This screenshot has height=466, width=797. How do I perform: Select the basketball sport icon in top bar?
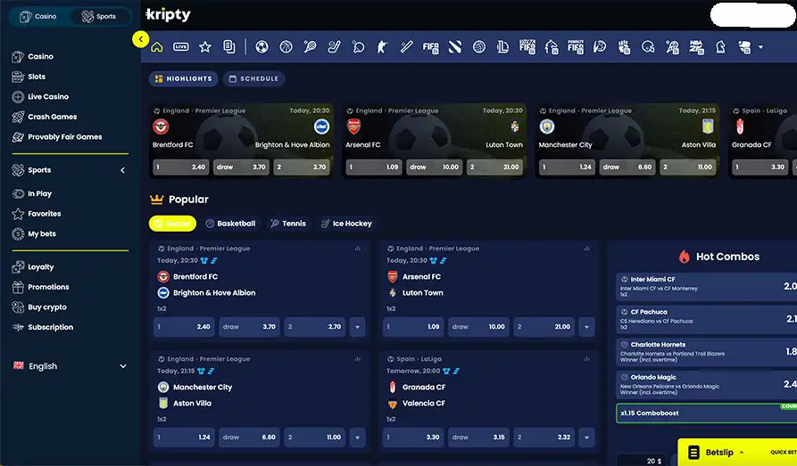[286, 47]
